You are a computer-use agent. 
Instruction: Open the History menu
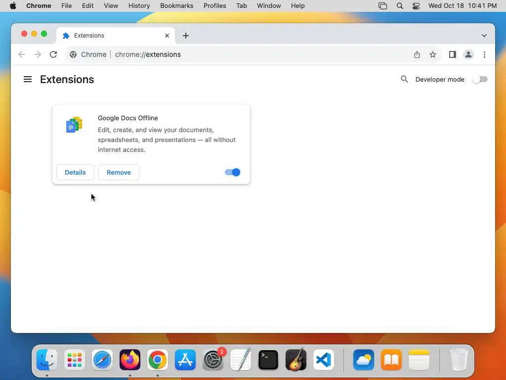pos(139,6)
